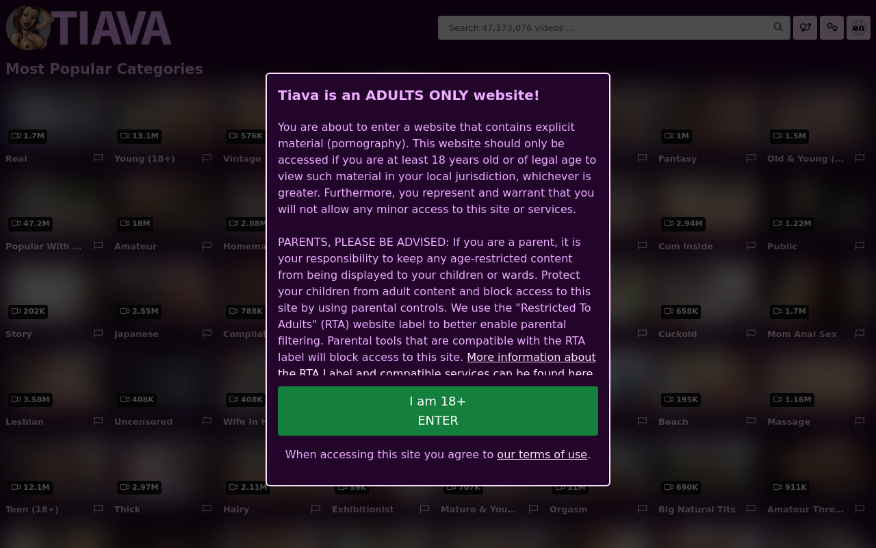Open the 'en' language selector
The width and height of the screenshot is (876, 548).
(858, 27)
